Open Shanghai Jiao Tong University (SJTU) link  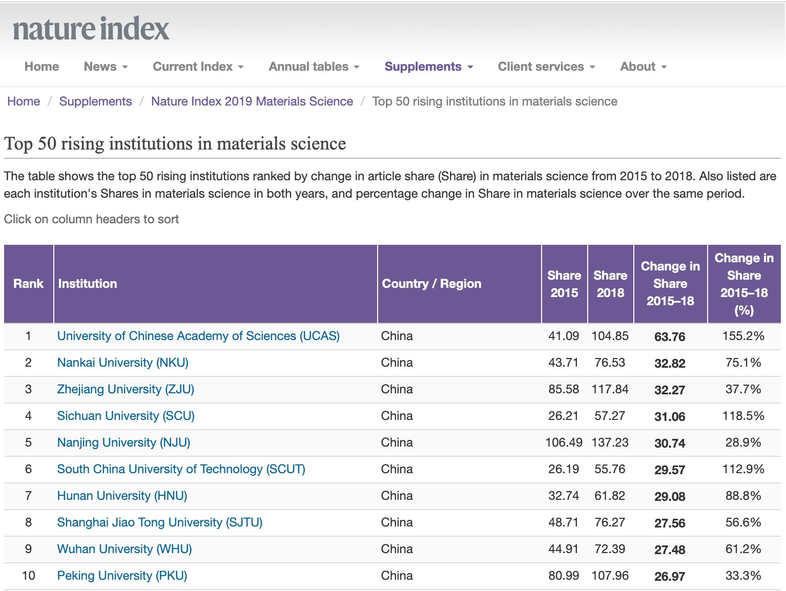click(160, 522)
